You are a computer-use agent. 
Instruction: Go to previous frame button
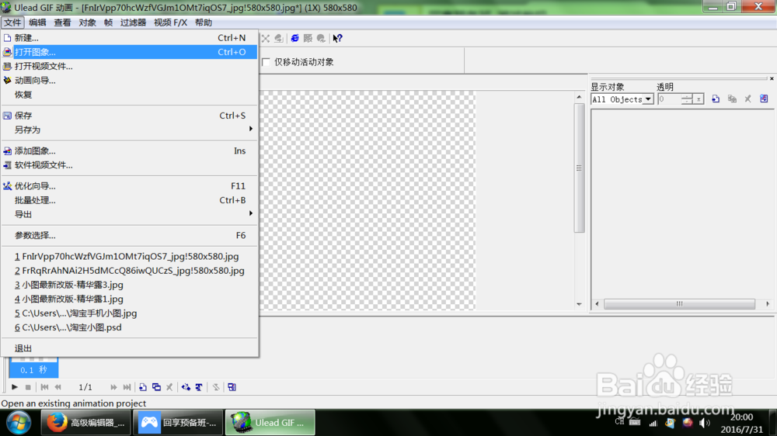(x=58, y=387)
